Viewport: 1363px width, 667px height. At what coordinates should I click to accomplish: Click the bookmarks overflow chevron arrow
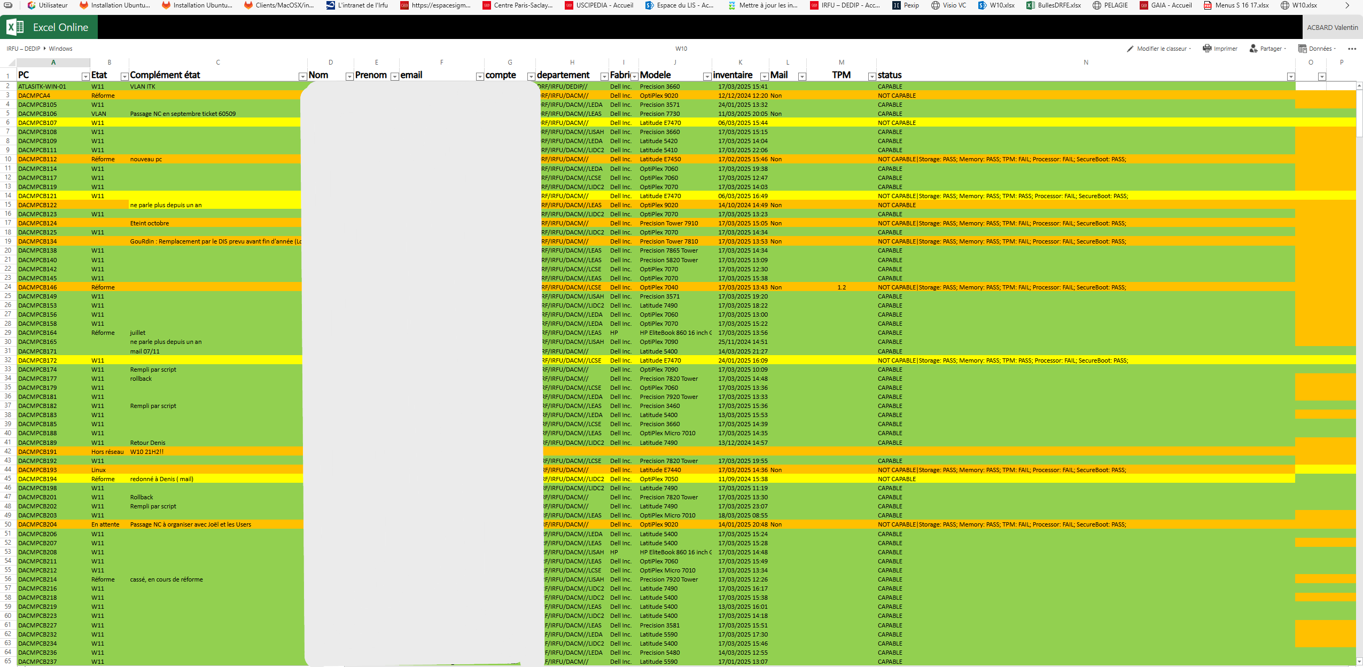pyautogui.click(x=1347, y=5)
